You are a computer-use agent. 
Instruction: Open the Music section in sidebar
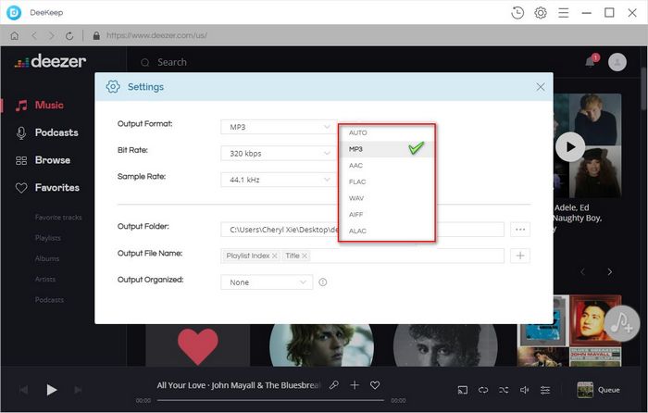click(x=40, y=105)
